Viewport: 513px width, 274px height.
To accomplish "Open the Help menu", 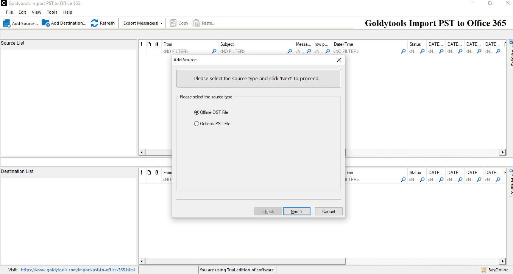I will 68,12.
